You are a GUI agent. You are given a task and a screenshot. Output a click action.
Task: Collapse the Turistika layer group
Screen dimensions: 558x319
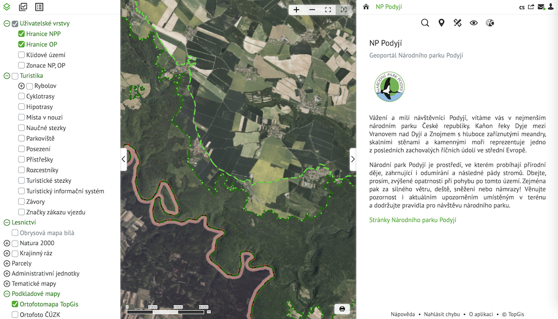point(7,76)
